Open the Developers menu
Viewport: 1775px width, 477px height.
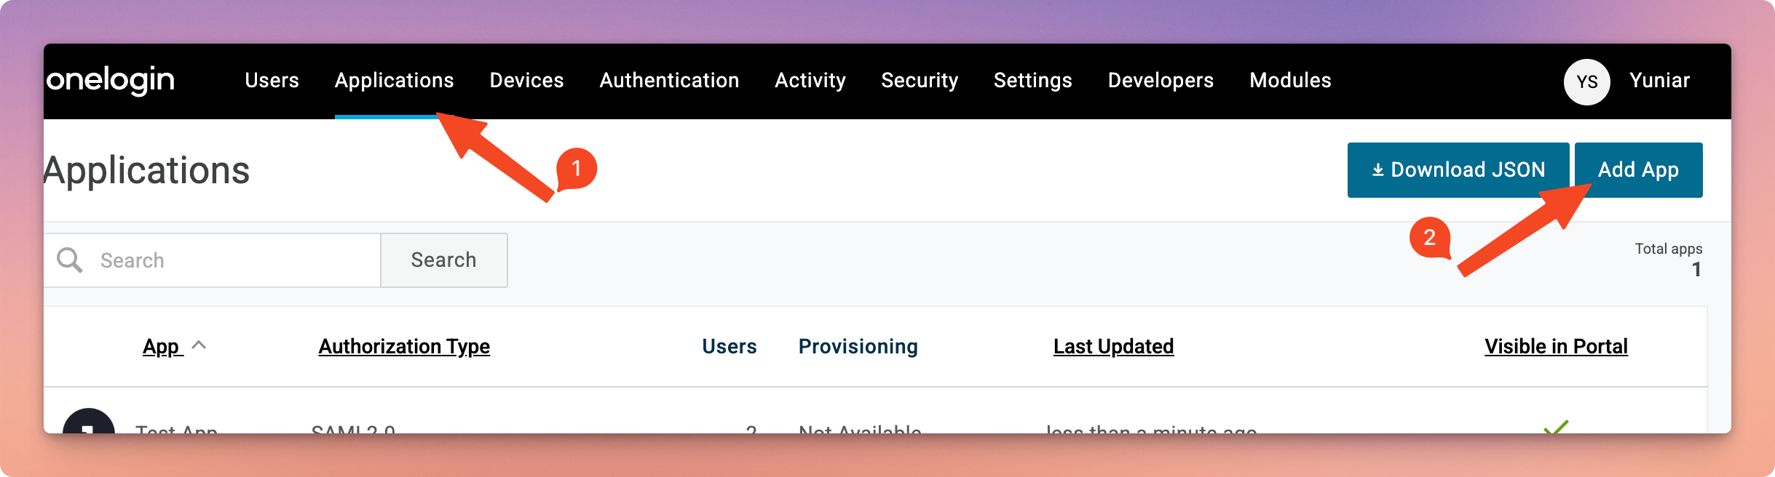(x=1161, y=80)
